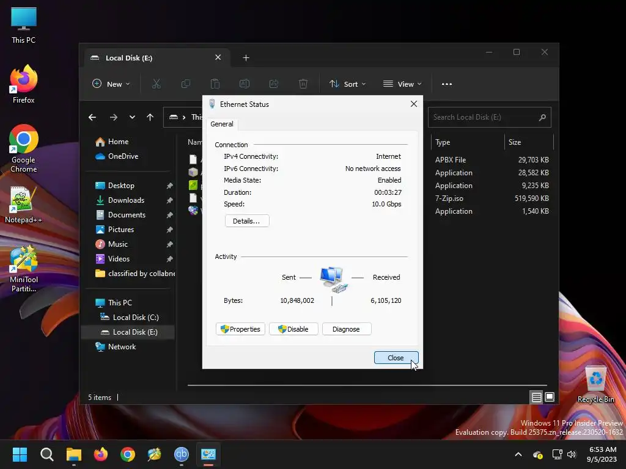Click the Cut scissors icon in the Explorer toolbar
626x469 pixels.
pyautogui.click(x=156, y=84)
